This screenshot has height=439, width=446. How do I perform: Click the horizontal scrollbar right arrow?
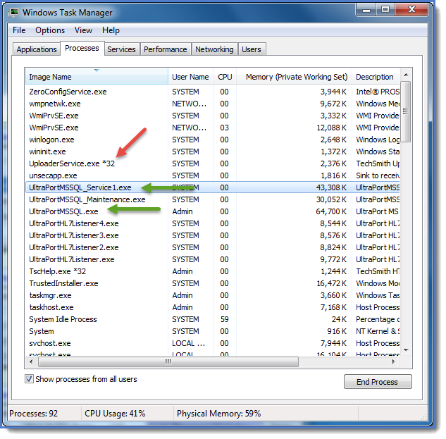click(394, 361)
